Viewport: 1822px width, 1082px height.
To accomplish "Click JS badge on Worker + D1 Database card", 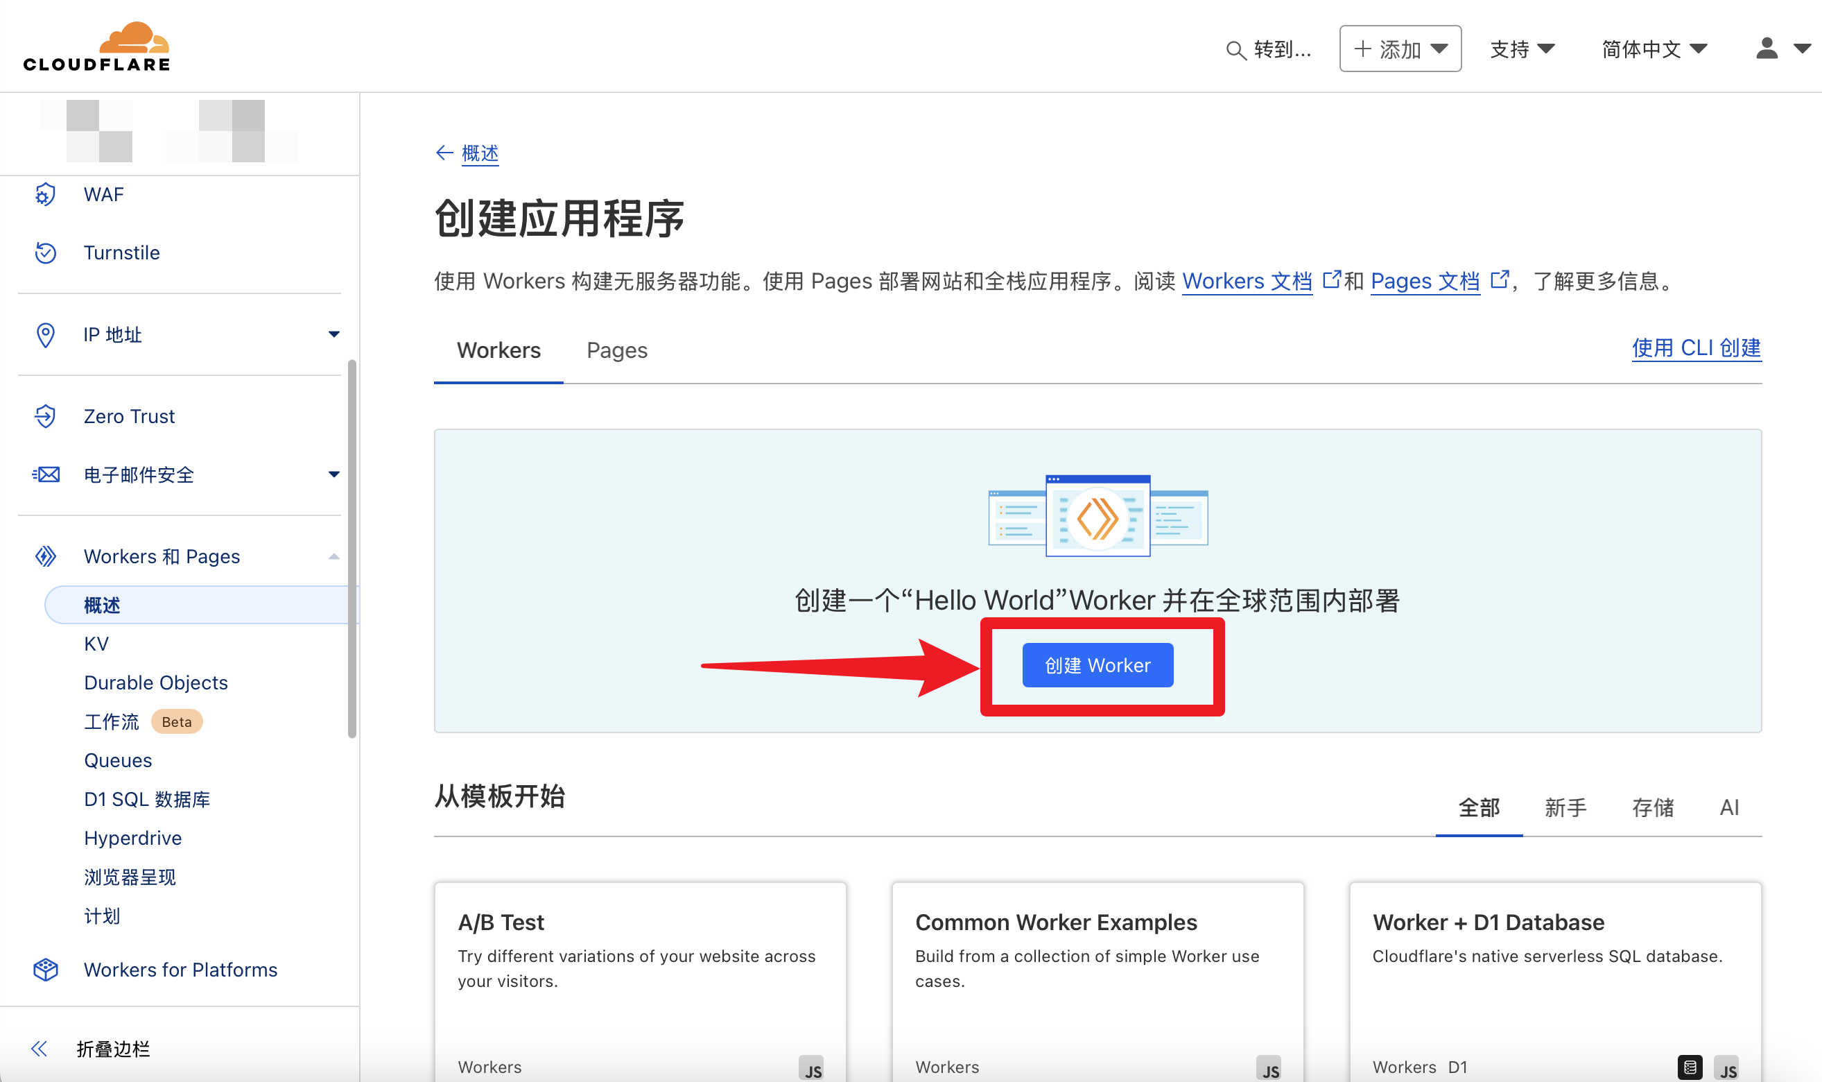I will (x=1726, y=1068).
